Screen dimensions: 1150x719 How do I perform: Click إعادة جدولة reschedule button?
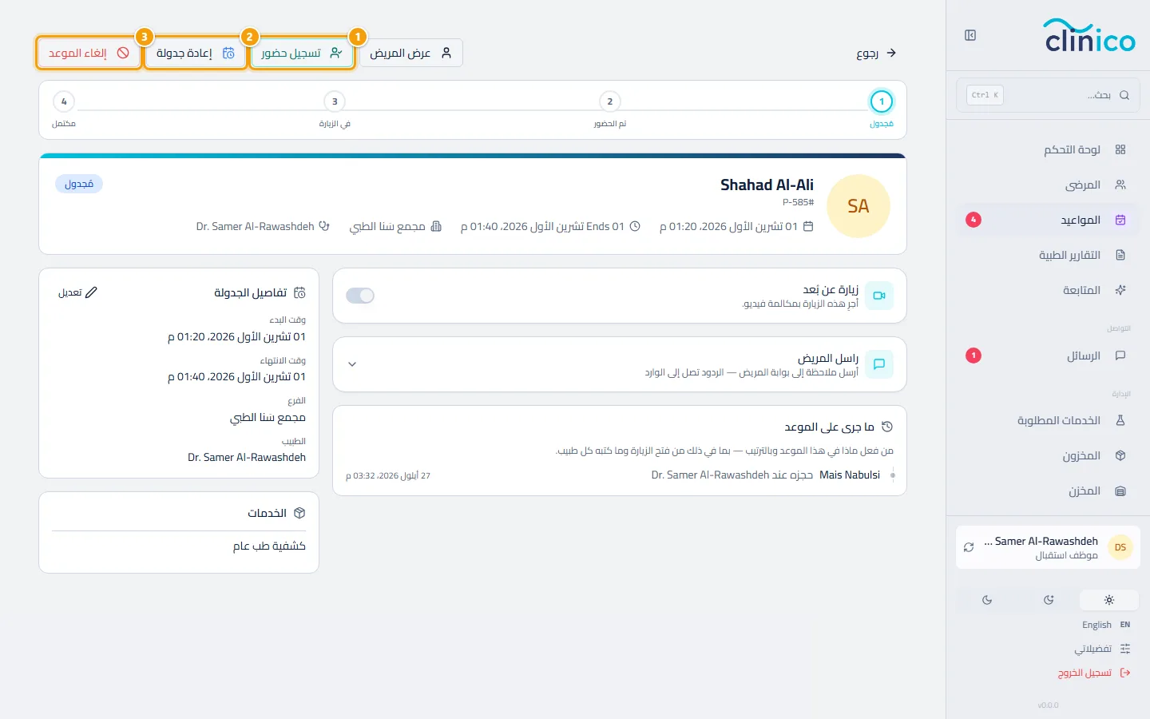[196, 53]
